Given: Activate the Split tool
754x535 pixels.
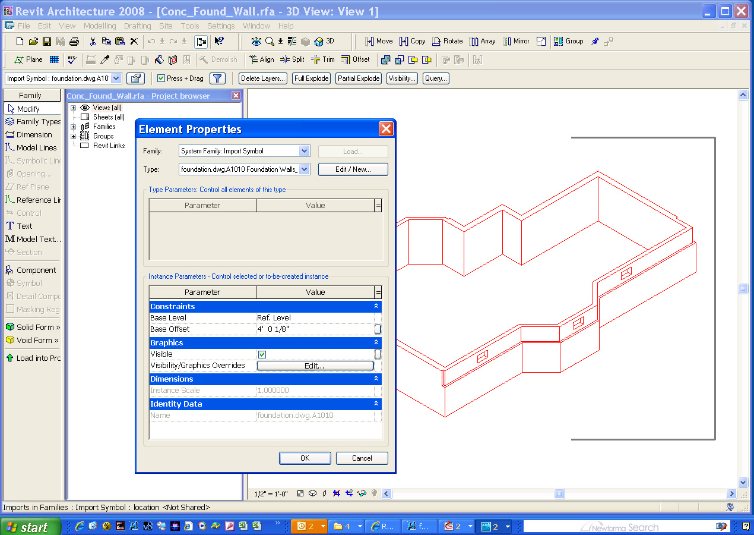Looking at the screenshot, I should pyautogui.click(x=292, y=59).
